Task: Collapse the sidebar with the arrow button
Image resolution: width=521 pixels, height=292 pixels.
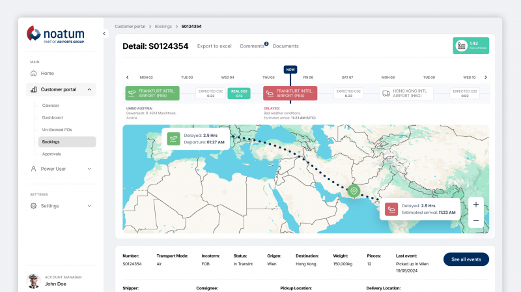Action: coord(104,33)
